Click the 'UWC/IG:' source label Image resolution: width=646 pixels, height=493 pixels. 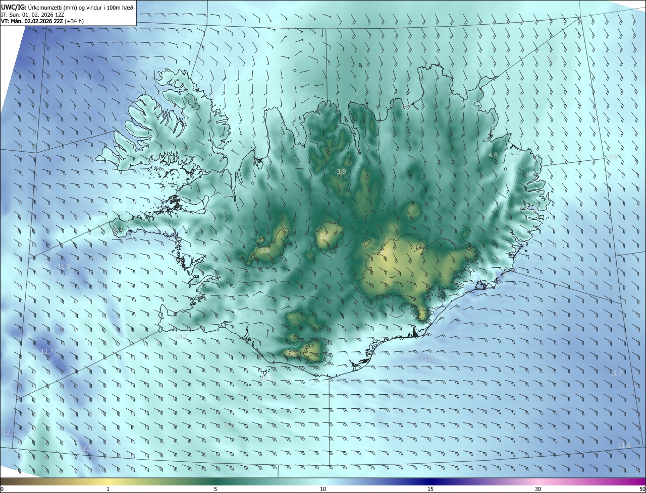click(x=13, y=7)
